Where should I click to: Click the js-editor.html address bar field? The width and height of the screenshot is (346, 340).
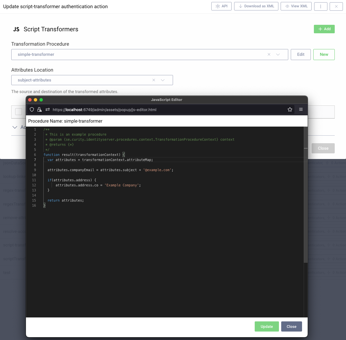click(141, 110)
